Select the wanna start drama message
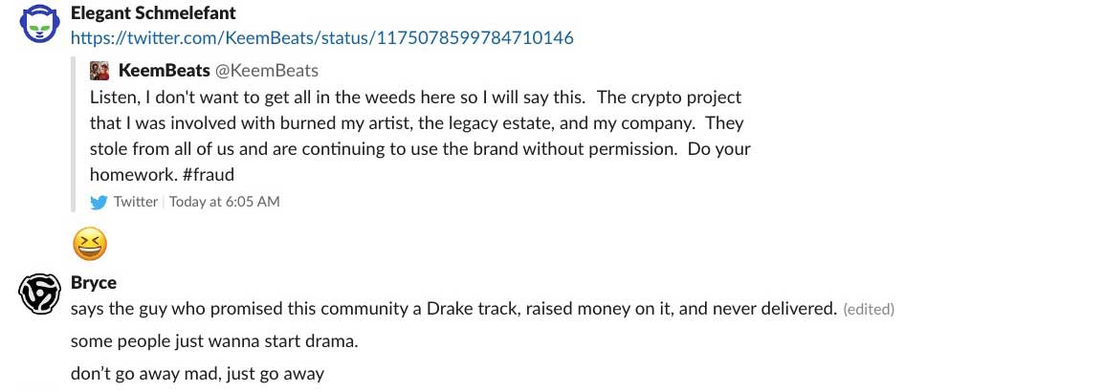1103x392 pixels. [214, 342]
